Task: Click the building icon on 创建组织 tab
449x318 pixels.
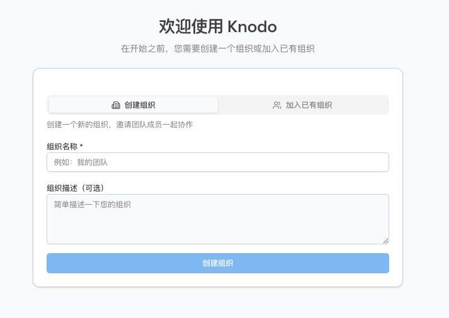Action: point(116,105)
